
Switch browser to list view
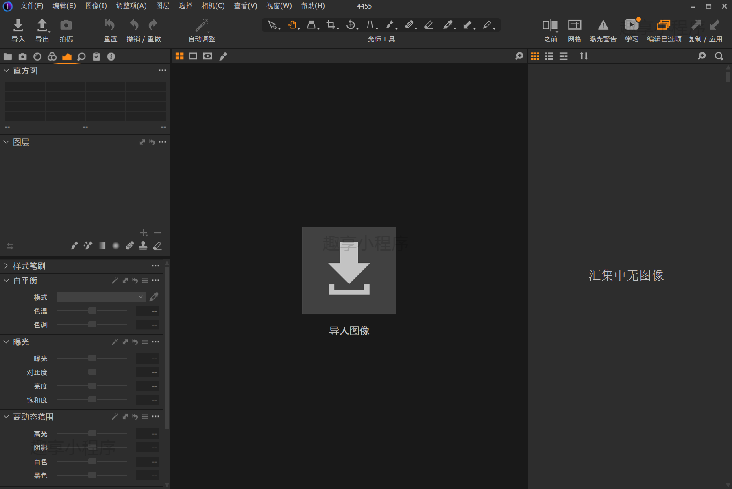[x=549, y=56]
